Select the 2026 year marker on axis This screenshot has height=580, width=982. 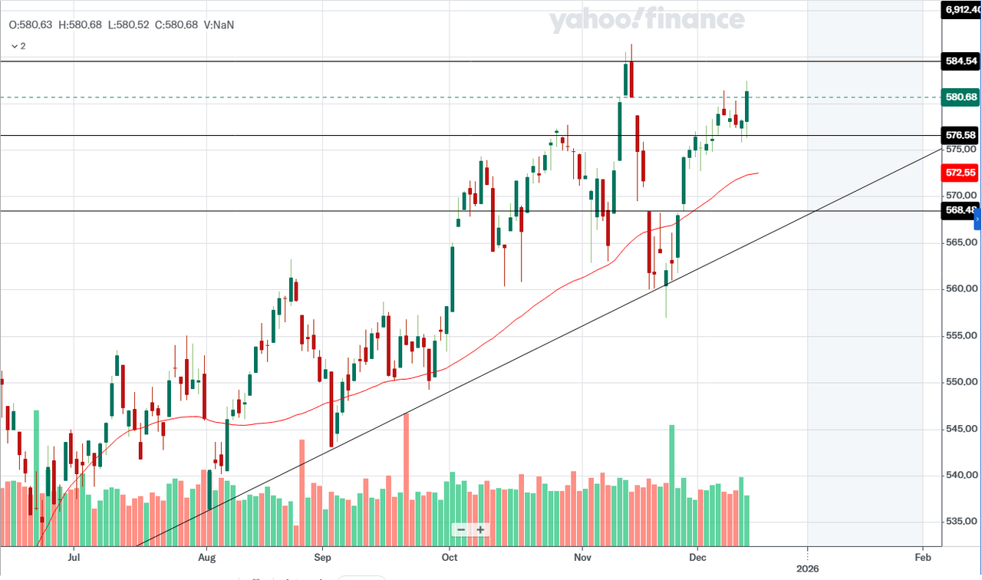(808, 568)
